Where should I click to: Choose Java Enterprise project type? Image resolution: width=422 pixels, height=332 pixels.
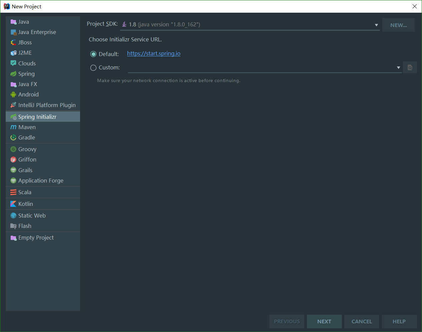[x=37, y=32]
